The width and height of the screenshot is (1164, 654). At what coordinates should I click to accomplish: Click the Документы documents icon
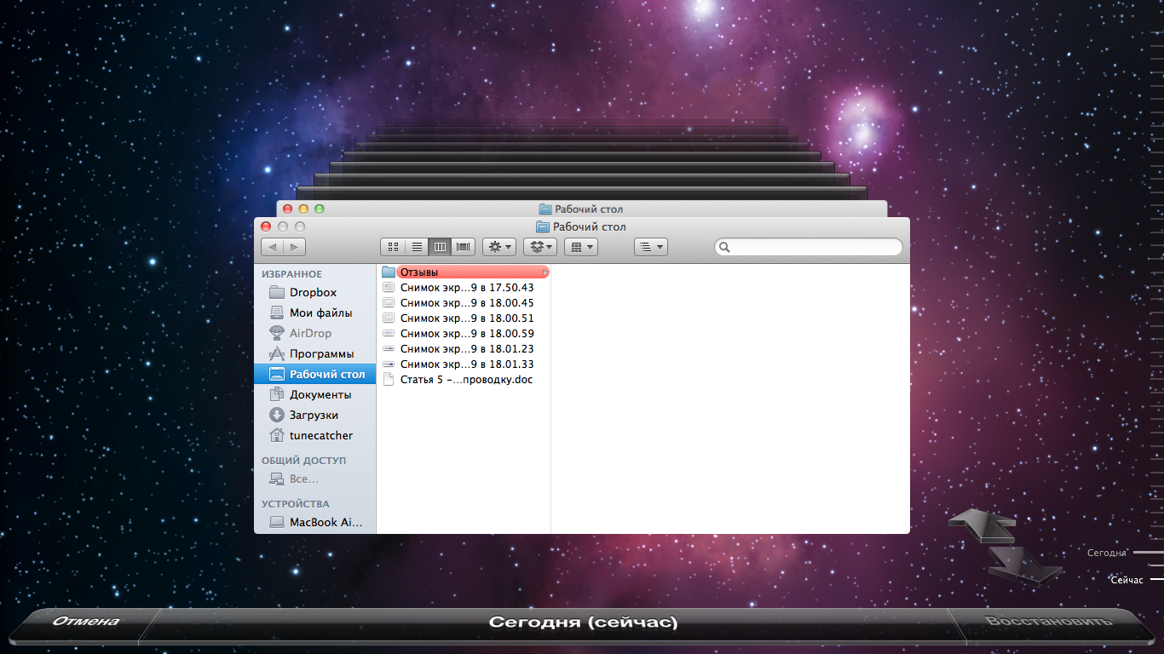point(276,394)
